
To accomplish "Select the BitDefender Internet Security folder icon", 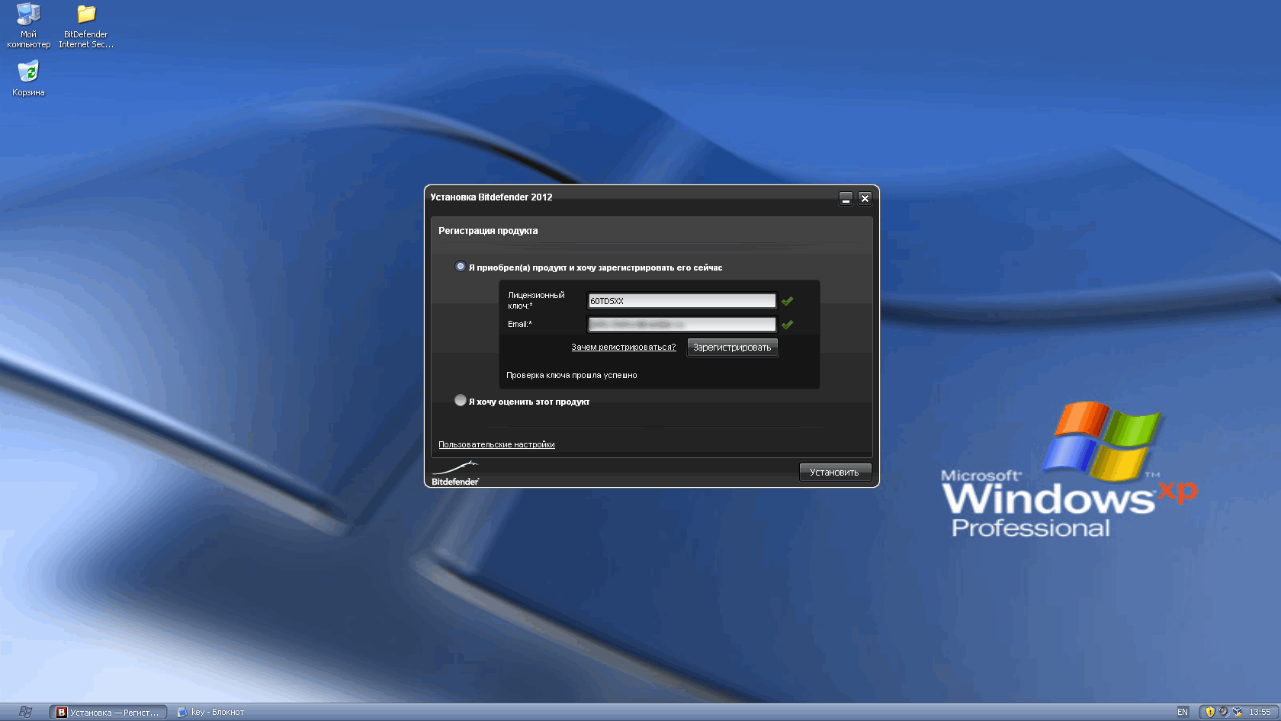I will (86, 25).
